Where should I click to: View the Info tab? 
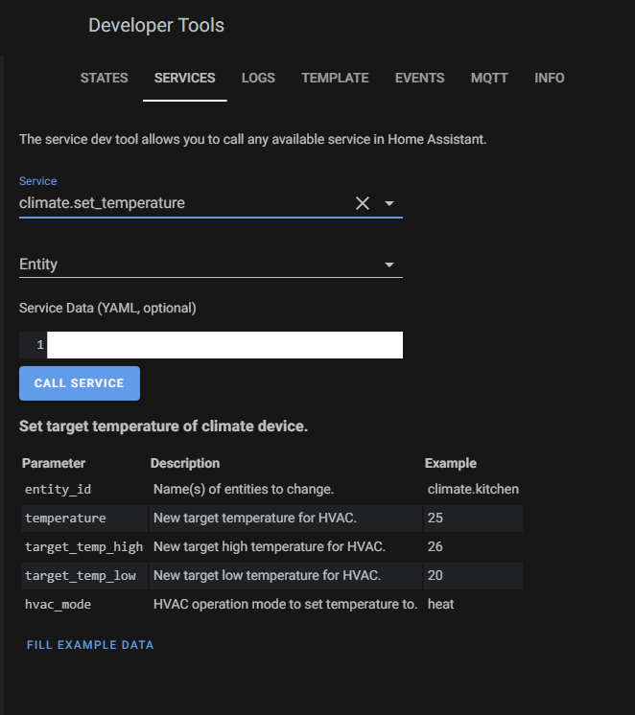550,78
